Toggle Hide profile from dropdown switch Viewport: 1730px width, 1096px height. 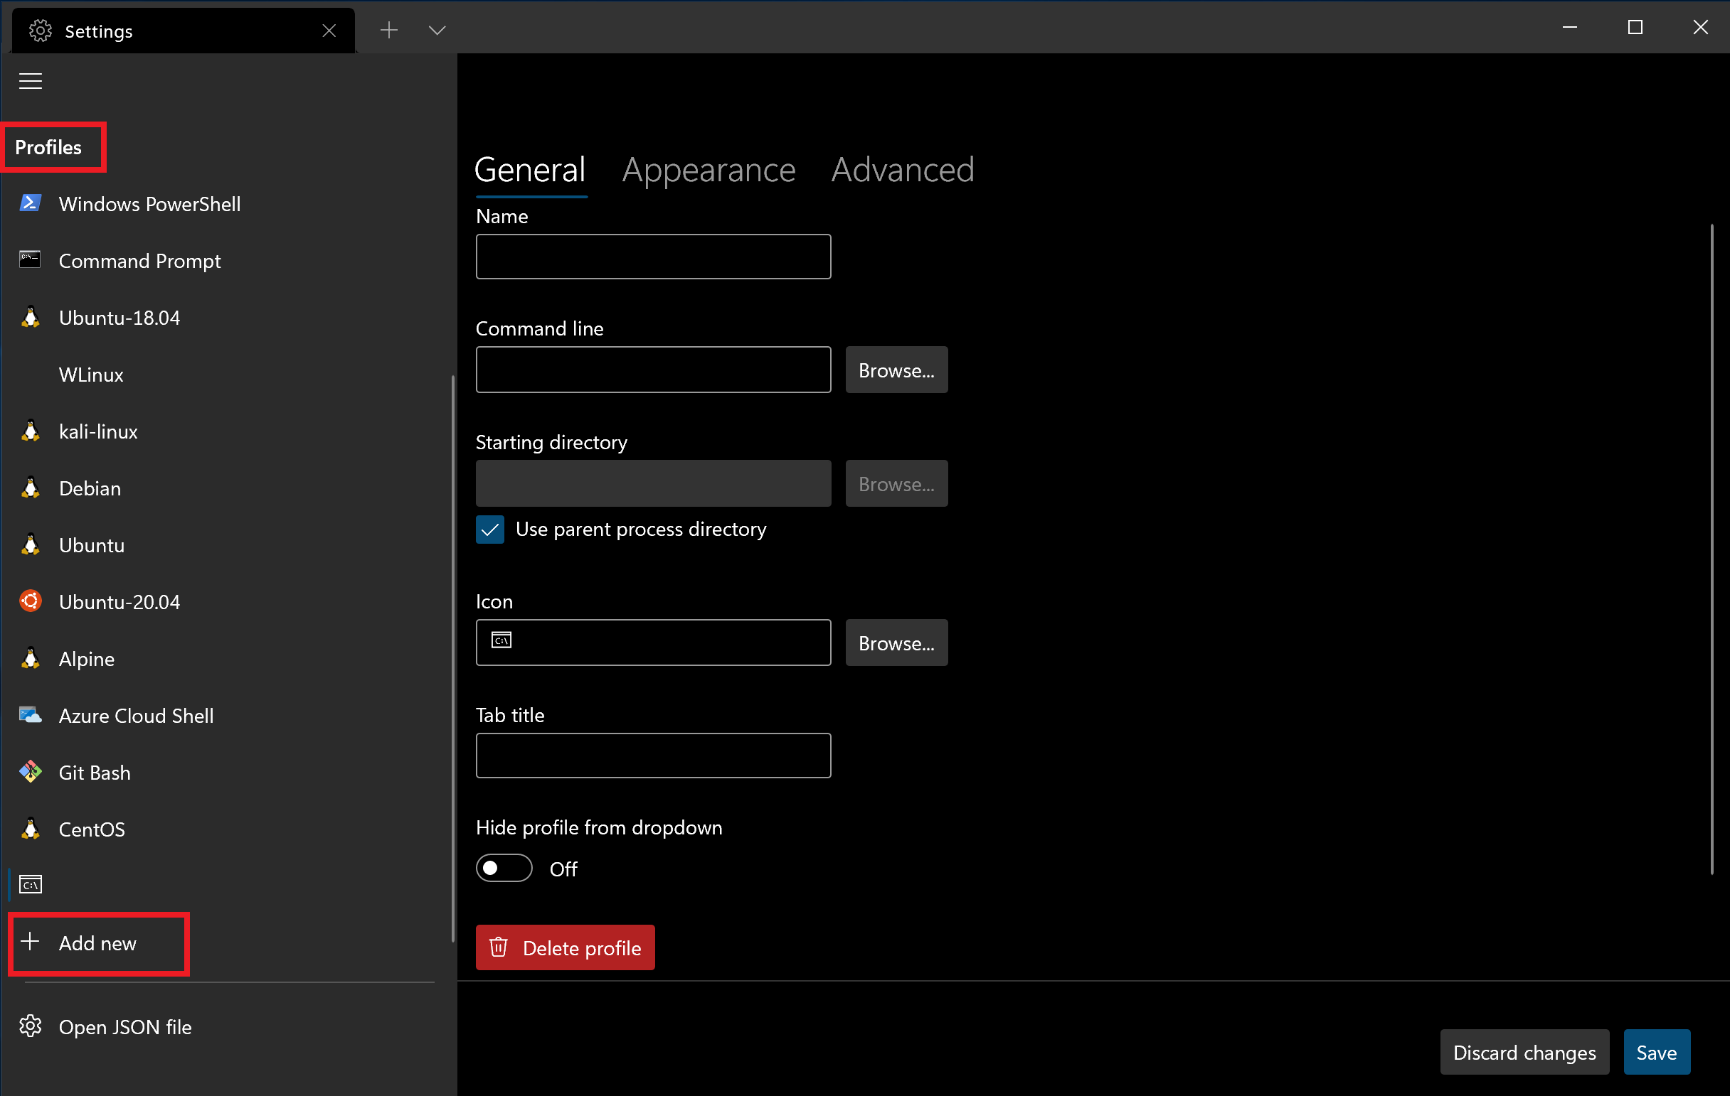coord(504,868)
